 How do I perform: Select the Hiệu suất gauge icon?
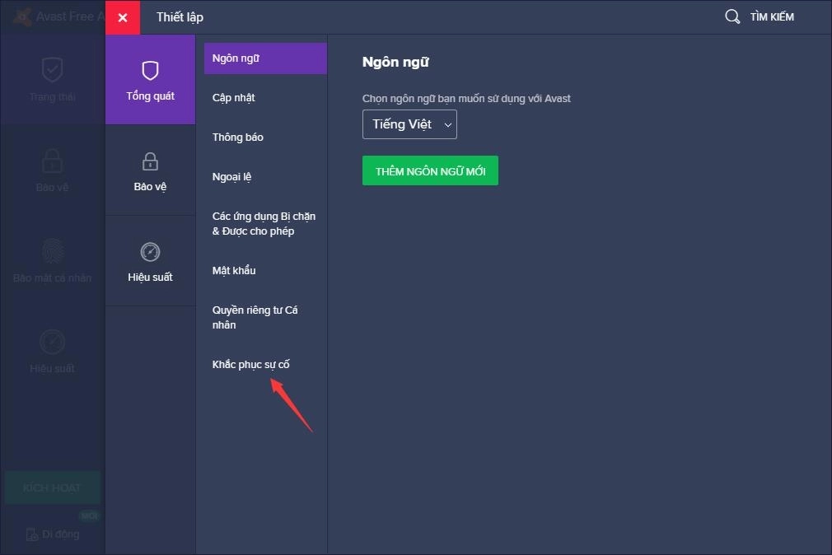tap(150, 252)
